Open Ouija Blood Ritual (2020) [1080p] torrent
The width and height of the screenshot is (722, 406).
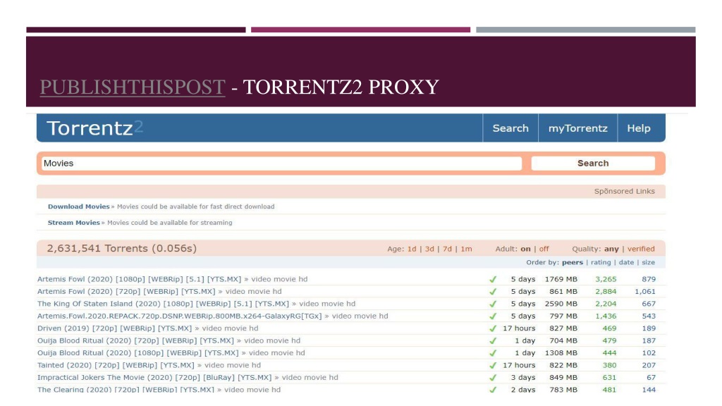[137, 353]
